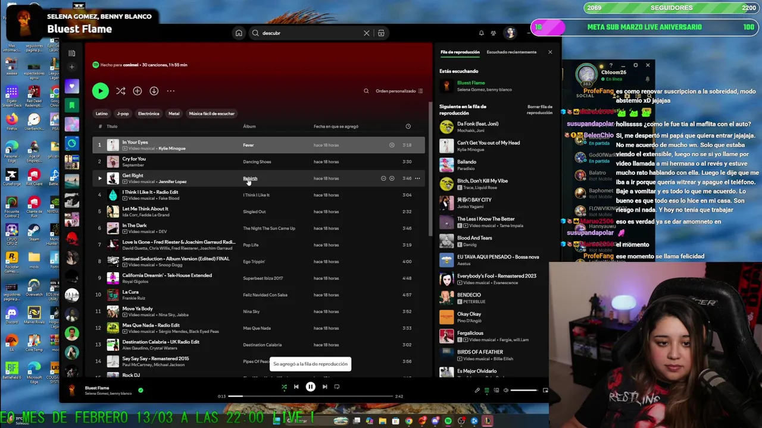The width and height of the screenshot is (762, 428).
Task: Toggle the Electrónica filter chip
Action: pos(149,114)
